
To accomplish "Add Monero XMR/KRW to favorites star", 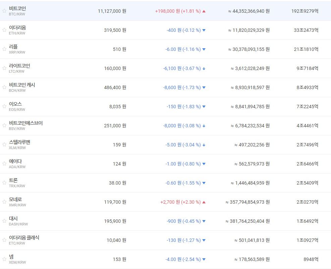I will pos(4,202).
